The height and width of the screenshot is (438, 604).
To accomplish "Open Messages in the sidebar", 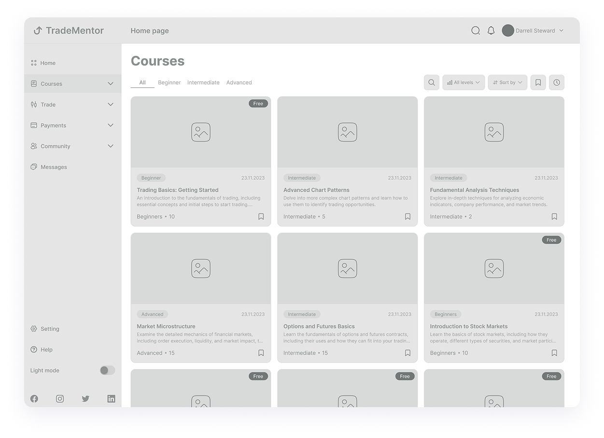I will tap(72, 167).
